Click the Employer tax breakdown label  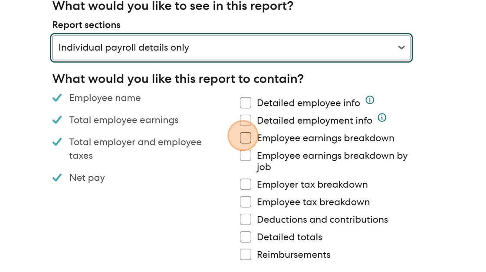pyautogui.click(x=312, y=184)
